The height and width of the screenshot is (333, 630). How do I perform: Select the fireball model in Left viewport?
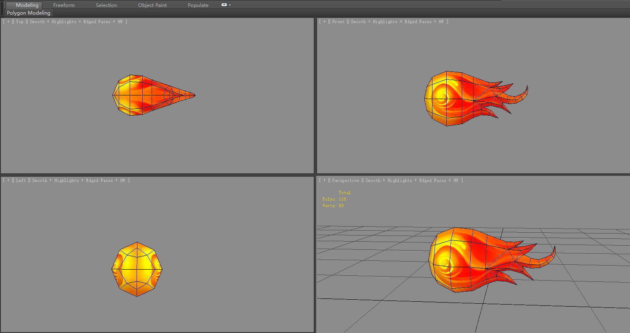coord(137,269)
